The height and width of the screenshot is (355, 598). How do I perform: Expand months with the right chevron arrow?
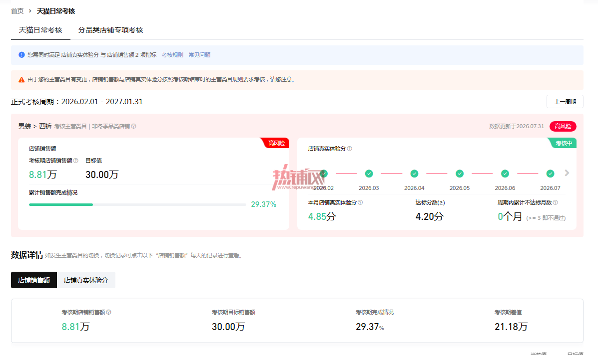tap(567, 173)
